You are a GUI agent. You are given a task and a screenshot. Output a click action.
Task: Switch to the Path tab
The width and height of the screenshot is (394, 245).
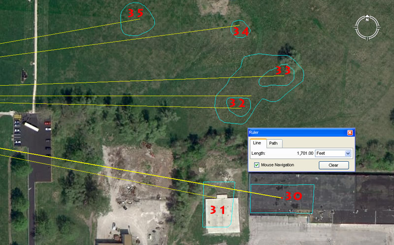pos(273,143)
